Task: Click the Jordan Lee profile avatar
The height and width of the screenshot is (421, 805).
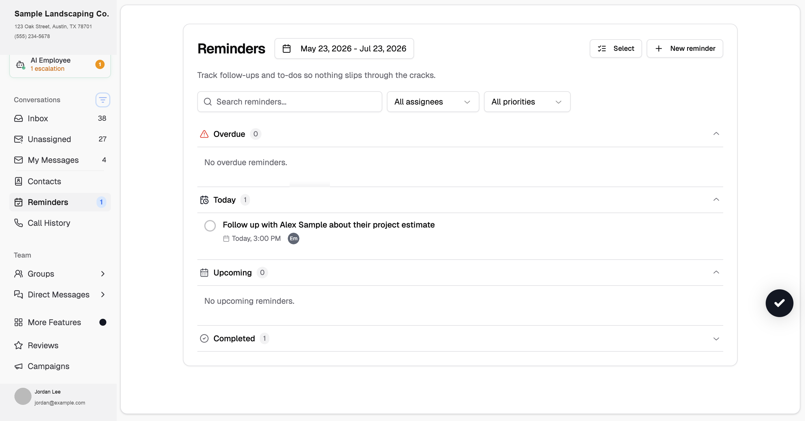Action: point(23,396)
